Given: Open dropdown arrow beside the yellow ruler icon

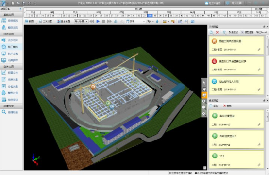Looking at the screenshot, I should 169,22.
